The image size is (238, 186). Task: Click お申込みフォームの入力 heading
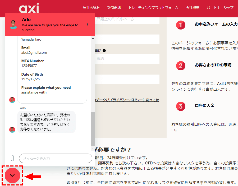click(216, 24)
